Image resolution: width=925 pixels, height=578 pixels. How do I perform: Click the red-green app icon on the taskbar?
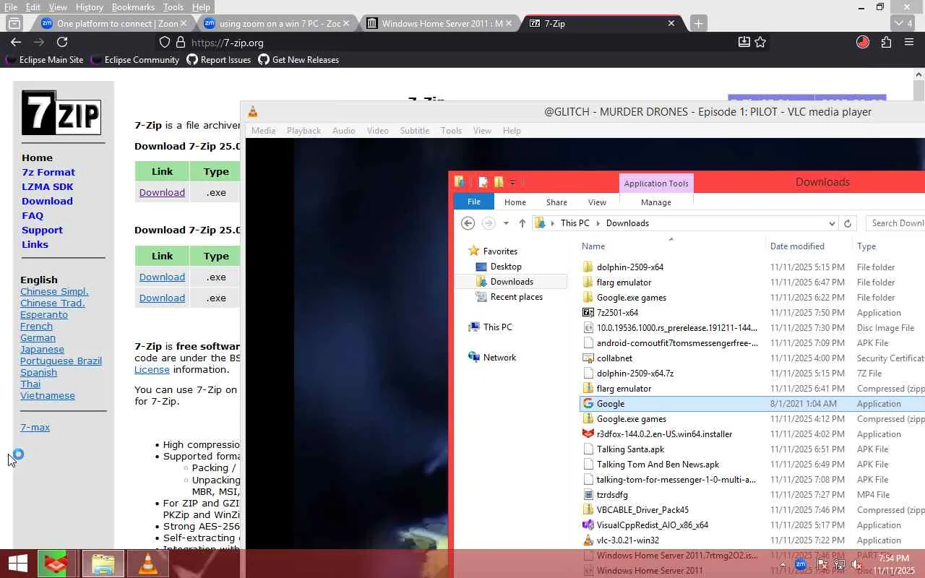(56, 564)
